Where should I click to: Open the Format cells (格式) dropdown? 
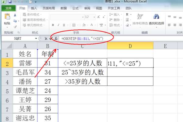tap(116, 25)
